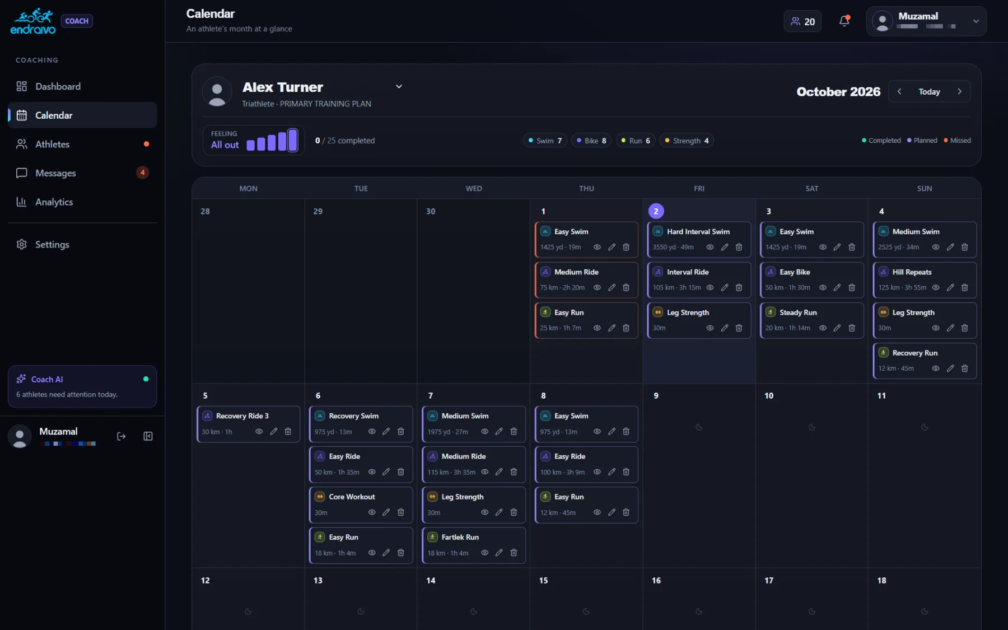Go to the previous month
Screen dimensions: 1008x630
pyautogui.click(x=899, y=91)
